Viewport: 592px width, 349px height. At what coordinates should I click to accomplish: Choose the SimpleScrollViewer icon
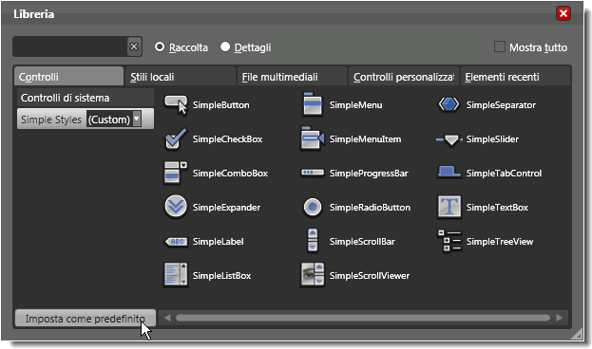[x=313, y=275]
